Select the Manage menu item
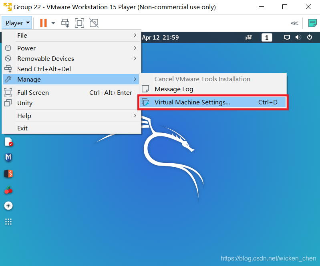Viewport: 320px width, 266px height. tap(71, 79)
